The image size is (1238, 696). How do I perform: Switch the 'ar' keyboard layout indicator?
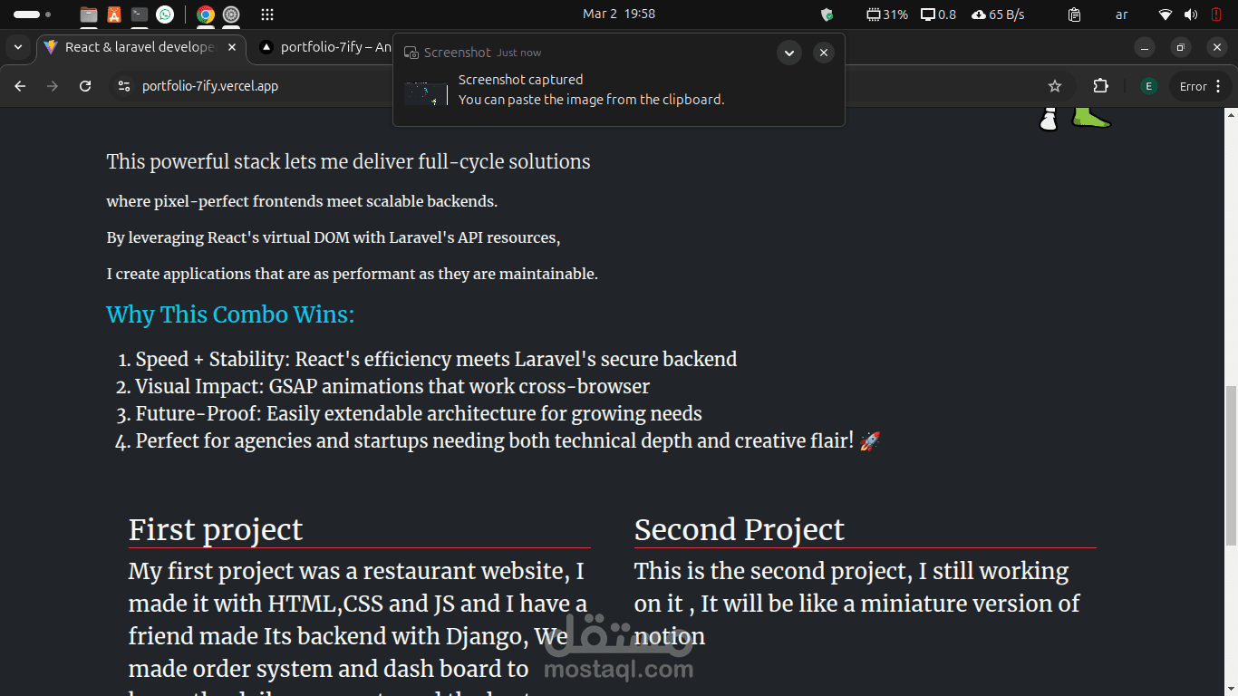pos(1121,14)
